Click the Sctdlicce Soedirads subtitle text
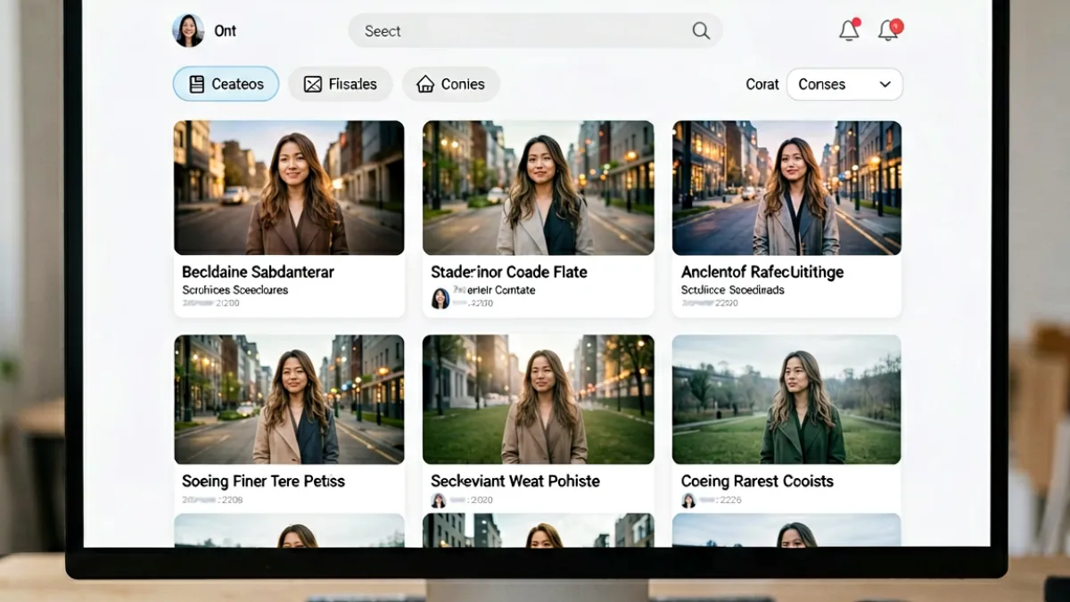The image size is (1070, 602). pos(733,290)
